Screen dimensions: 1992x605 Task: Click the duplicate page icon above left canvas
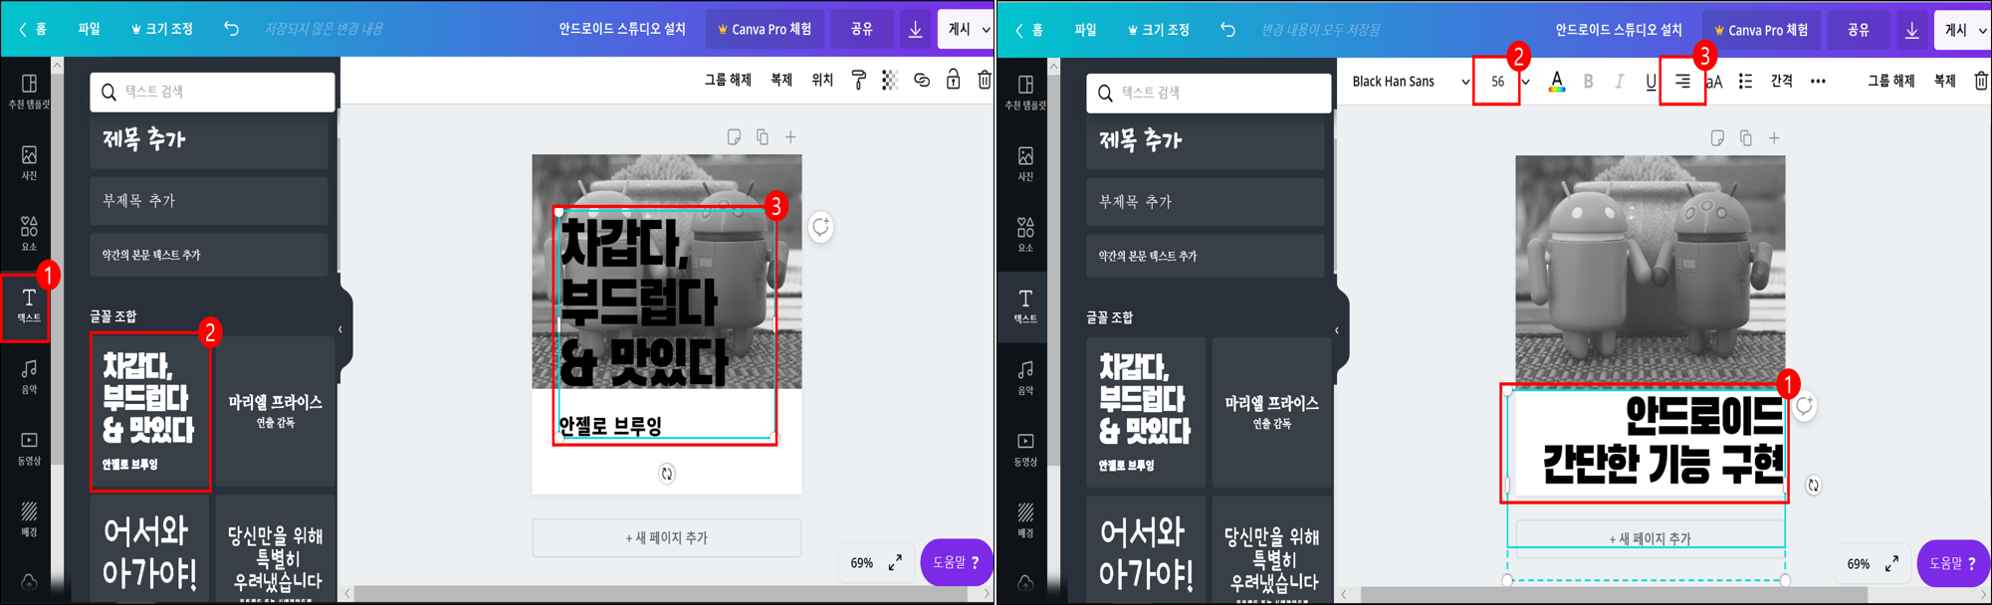pyautogui.click(x=763, y=137)
